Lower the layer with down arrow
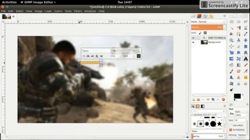 click(x=208, y=100)
